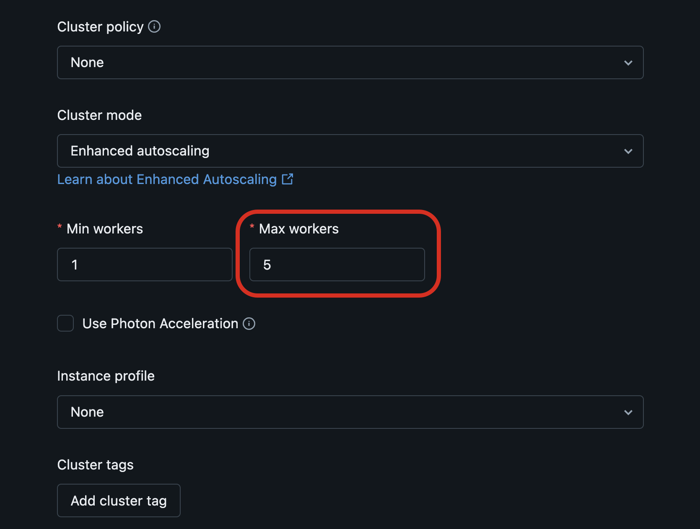
Task: Click the None value under Cluster policy
Action: pos(87,62)
